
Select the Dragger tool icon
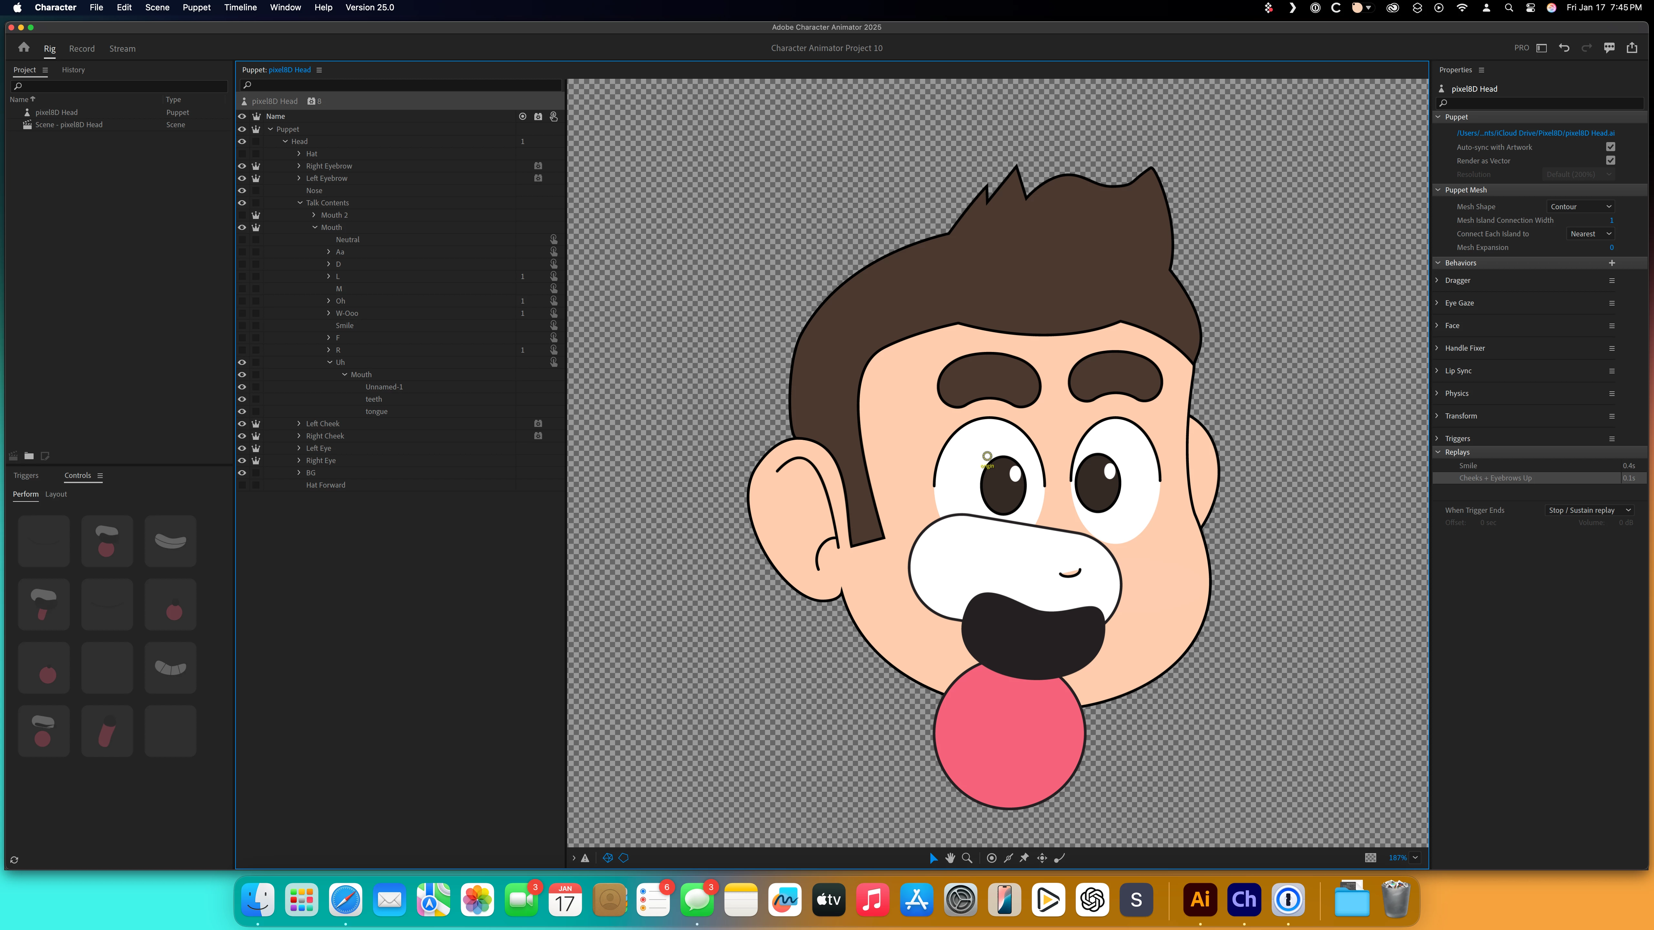[x=1042, y=857]
